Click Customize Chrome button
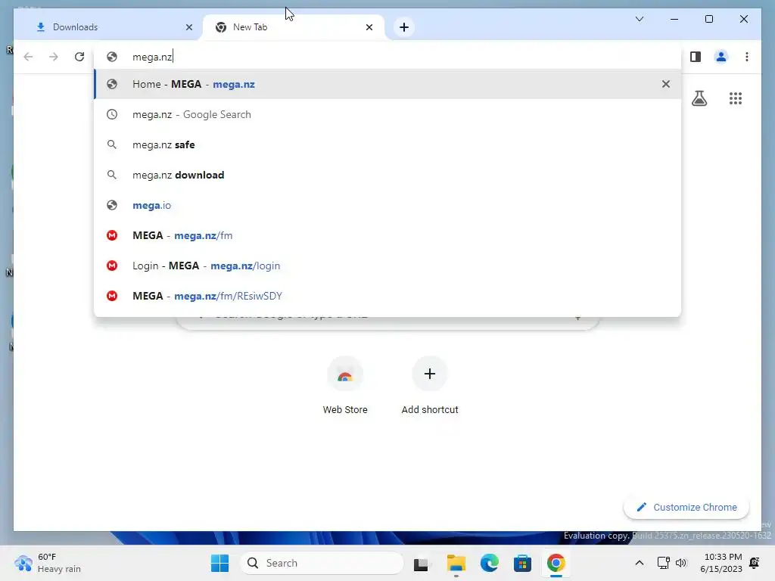Image resolution: width=775 pixels, height=581 pixels. (686, 508)
